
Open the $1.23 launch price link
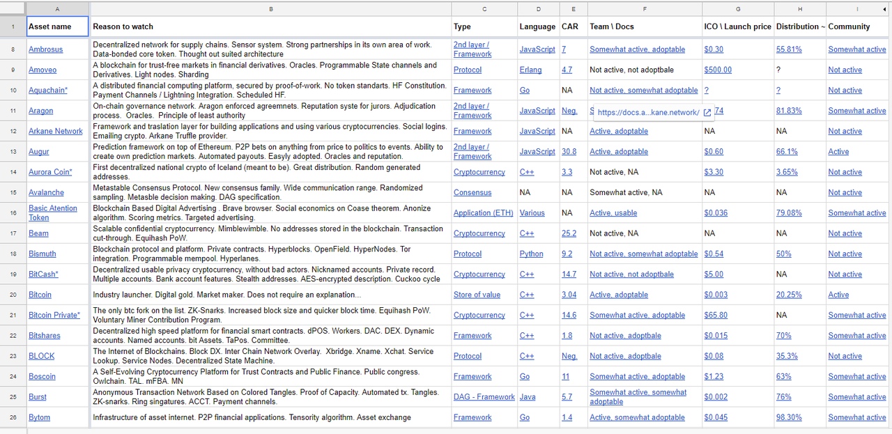pos(714,376)
